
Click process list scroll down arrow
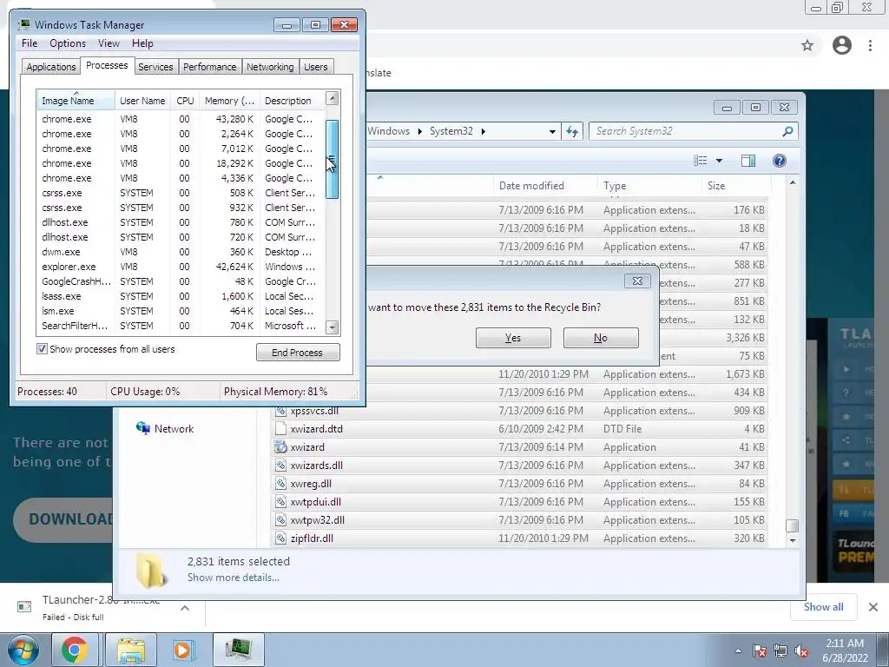pos(333,327)
